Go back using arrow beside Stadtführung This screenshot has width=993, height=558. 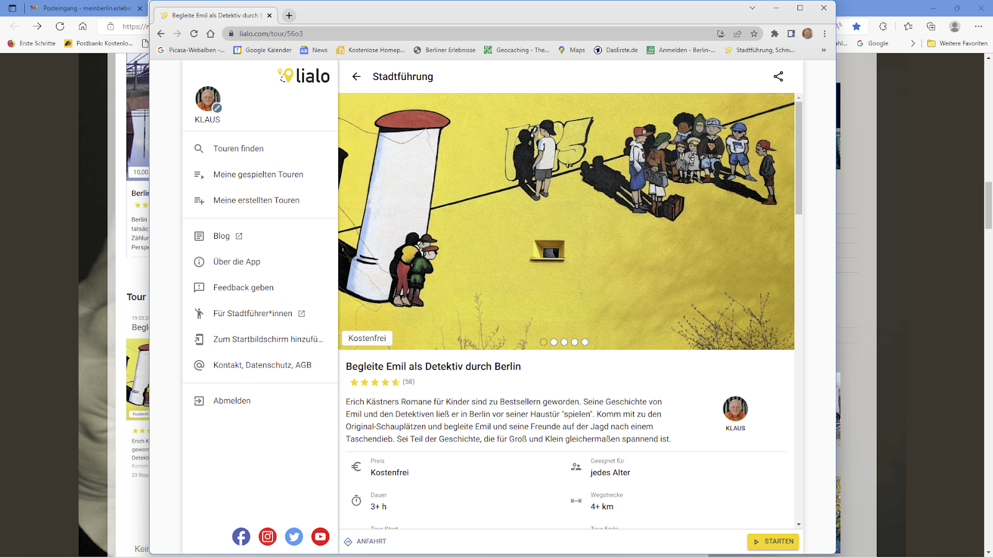click(356, 76)
